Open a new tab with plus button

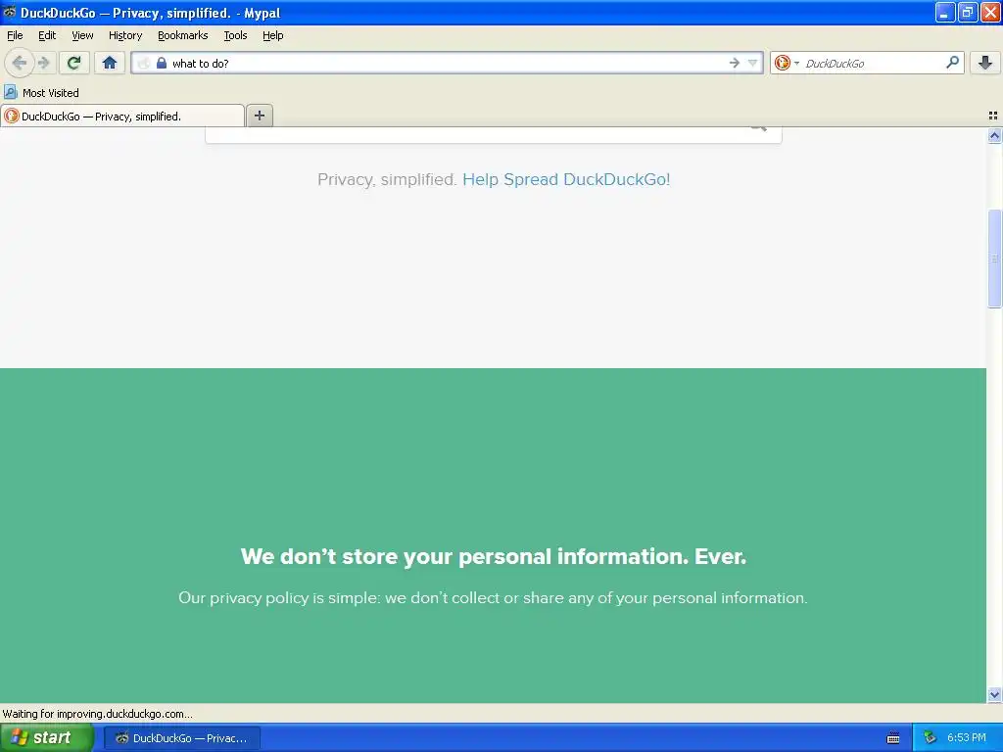[x=259, y=116]
